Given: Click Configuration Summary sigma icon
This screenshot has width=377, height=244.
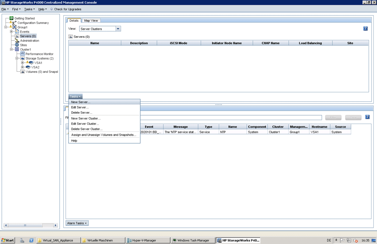Looking at the screenshot, I should coord(14,22).
